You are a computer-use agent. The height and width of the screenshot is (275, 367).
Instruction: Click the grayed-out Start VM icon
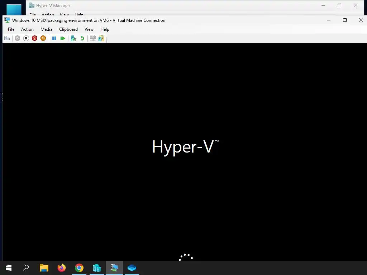tap(17, 38)
